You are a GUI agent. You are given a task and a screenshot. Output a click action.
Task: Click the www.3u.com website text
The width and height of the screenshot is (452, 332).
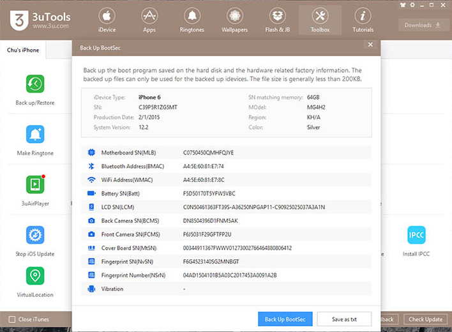click(50, 26)
